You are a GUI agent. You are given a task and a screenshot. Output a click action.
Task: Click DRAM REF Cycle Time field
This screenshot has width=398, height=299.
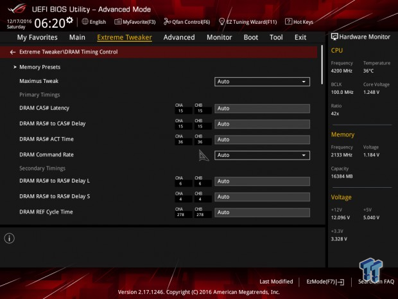(262, 212)
